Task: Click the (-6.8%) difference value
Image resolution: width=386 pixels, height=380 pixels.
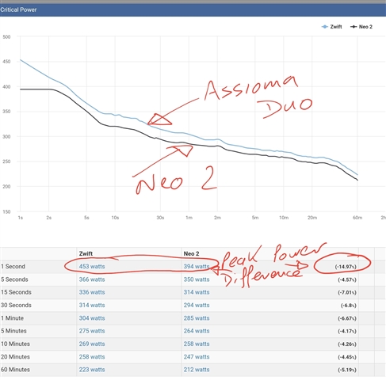Action: [348, 306]
